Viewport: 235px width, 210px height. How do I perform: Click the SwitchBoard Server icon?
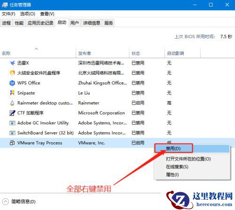coord(12,133)
